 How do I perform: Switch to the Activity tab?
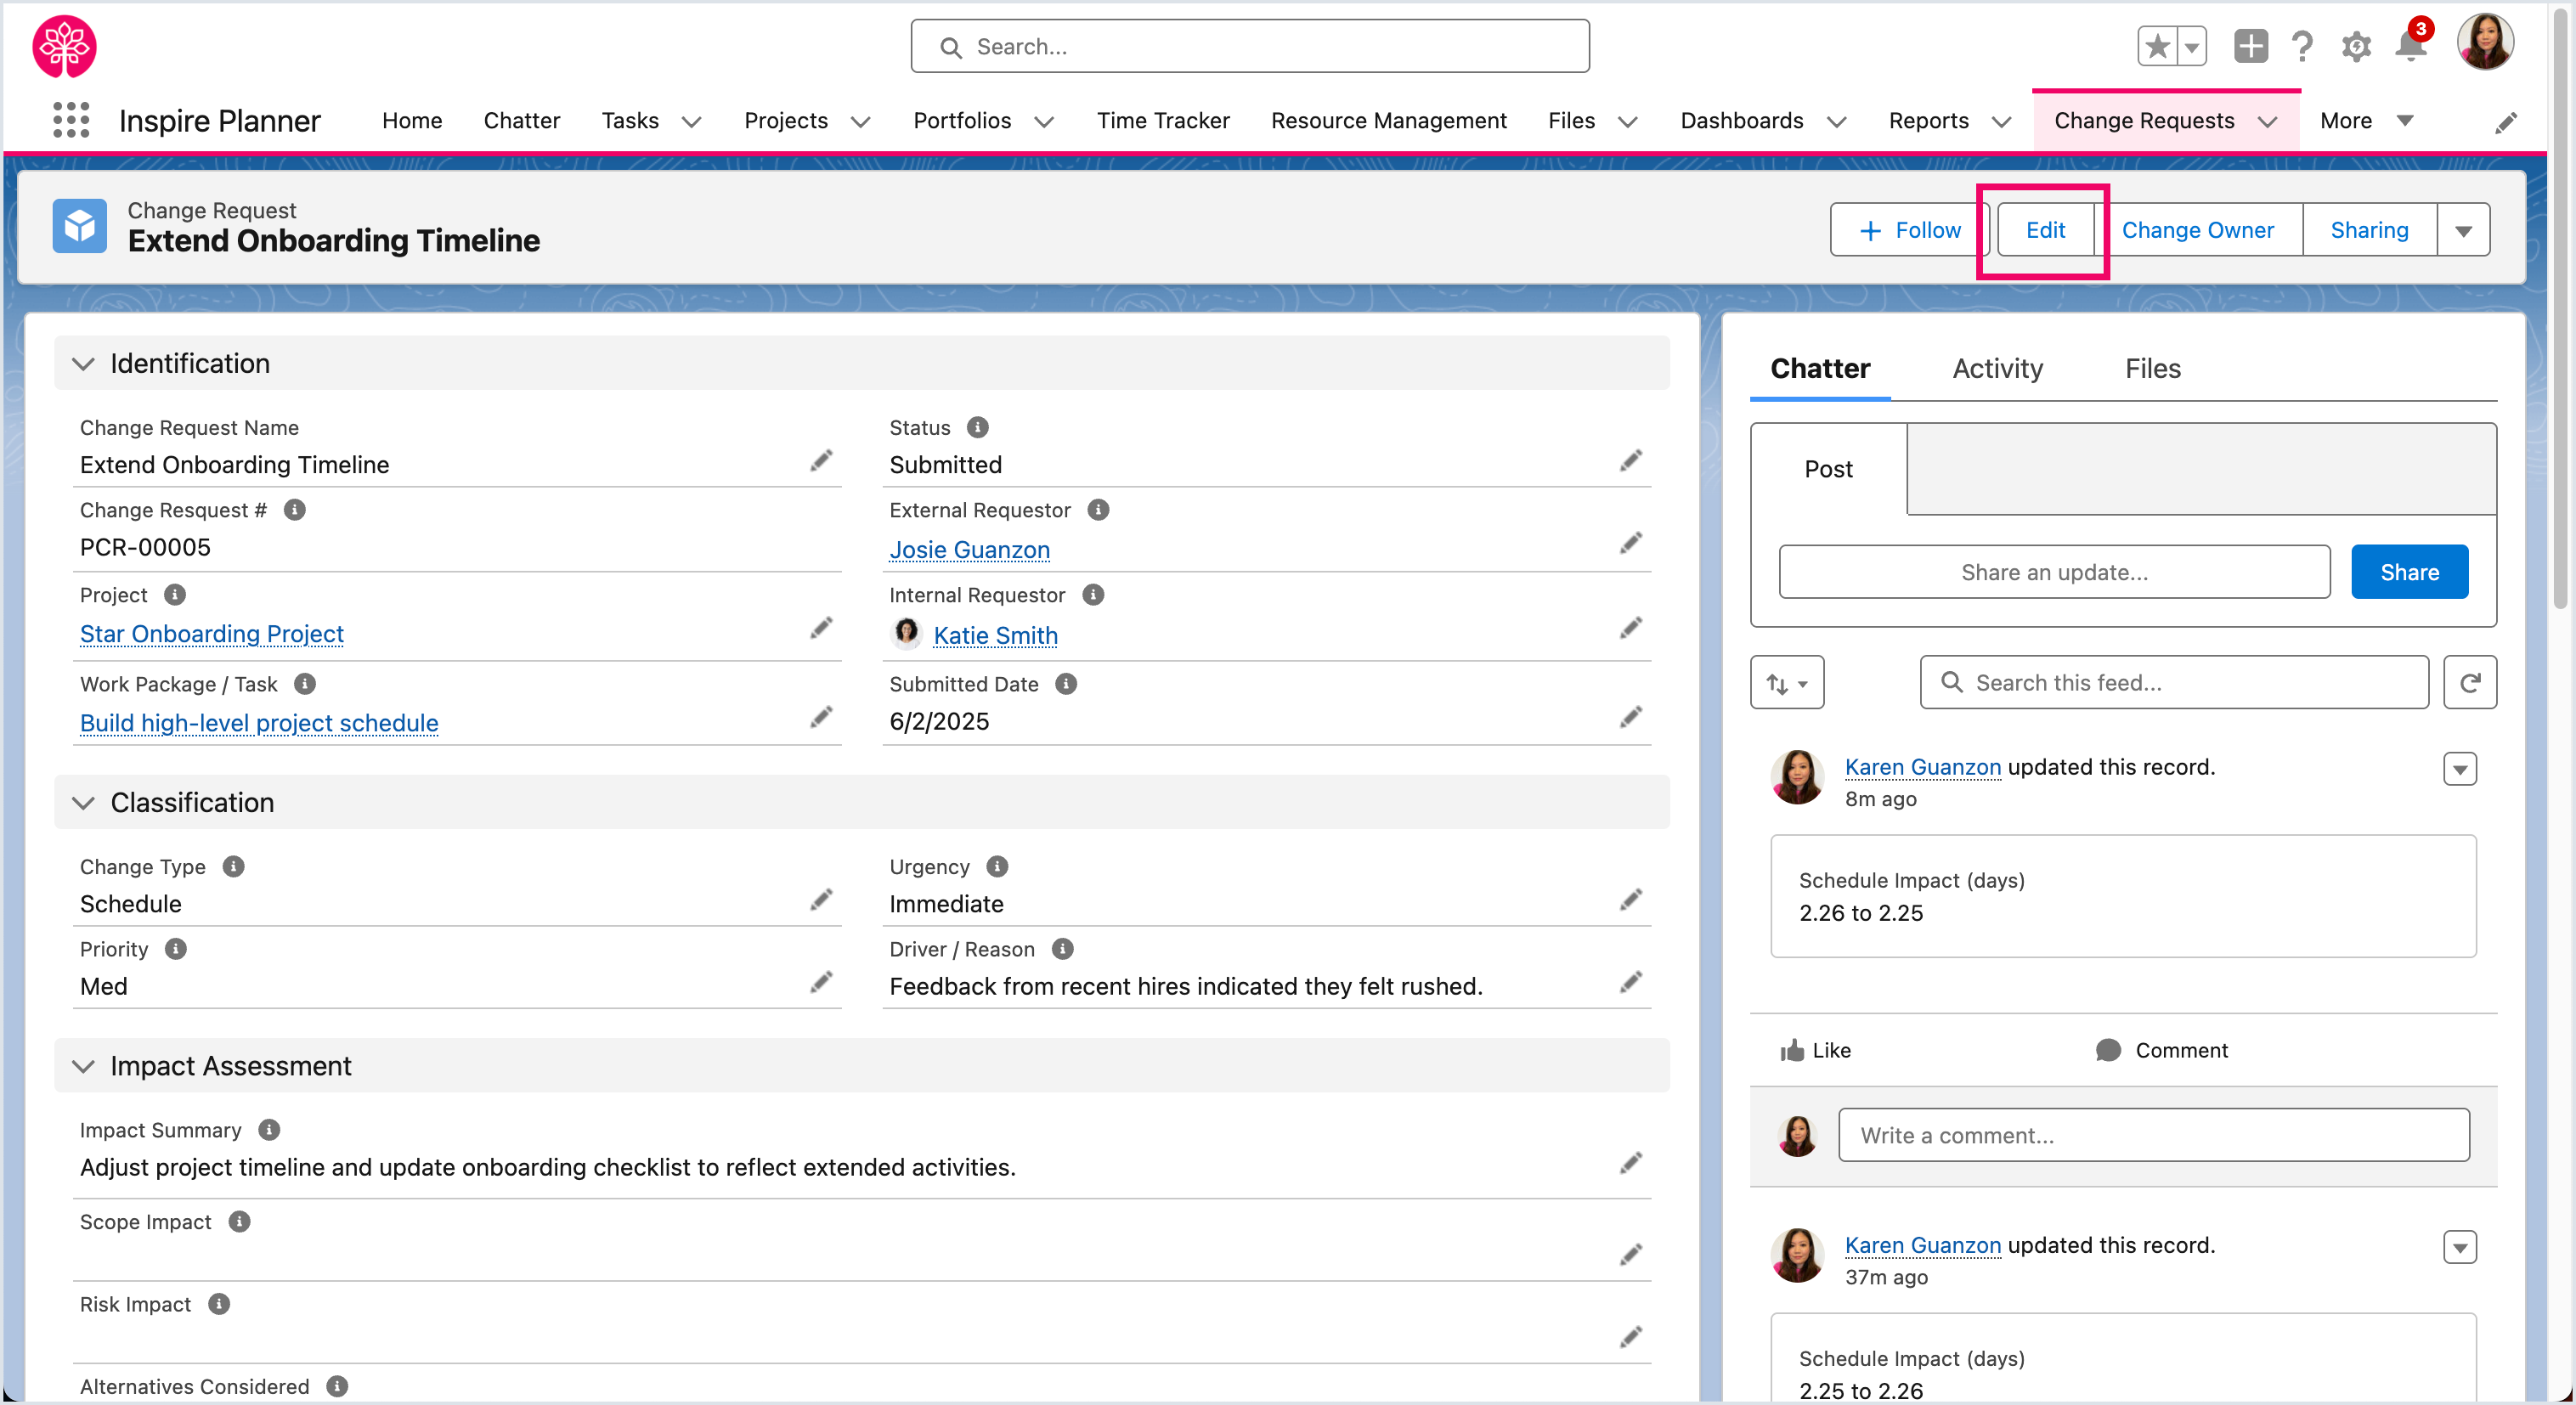click(1997, 369)
